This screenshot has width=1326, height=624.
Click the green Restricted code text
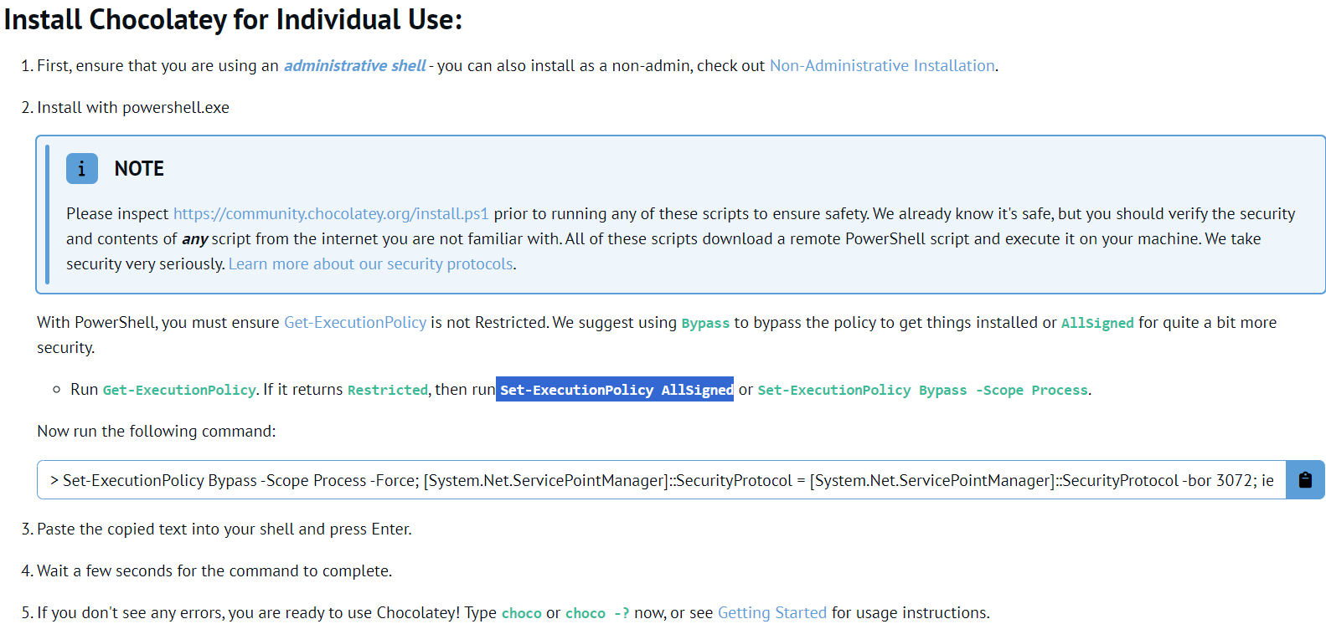[388, 391]
